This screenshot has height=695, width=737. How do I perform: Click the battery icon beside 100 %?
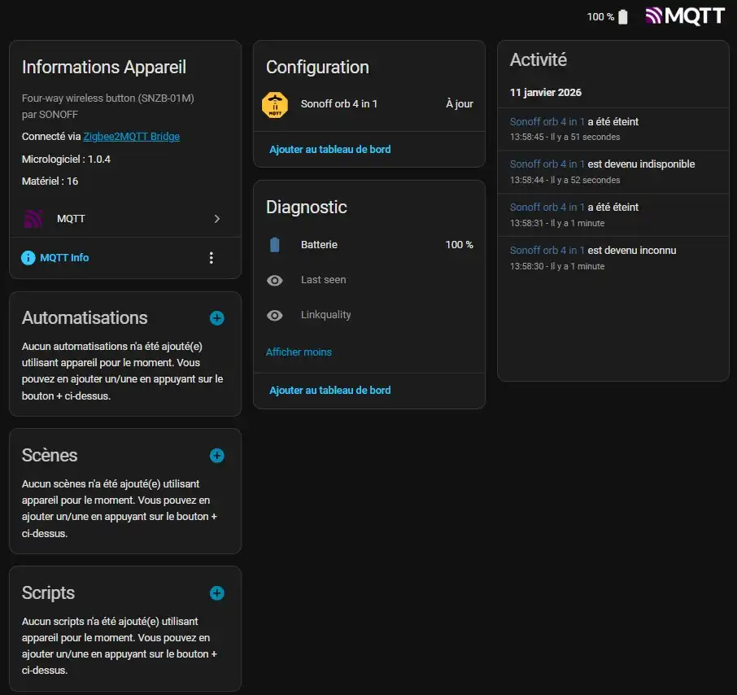click(x=623, y=17)
